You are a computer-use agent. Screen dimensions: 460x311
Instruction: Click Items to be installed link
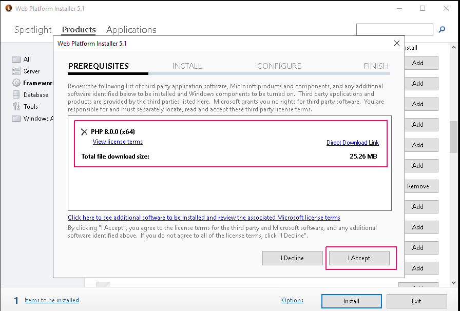coord(52,300)
